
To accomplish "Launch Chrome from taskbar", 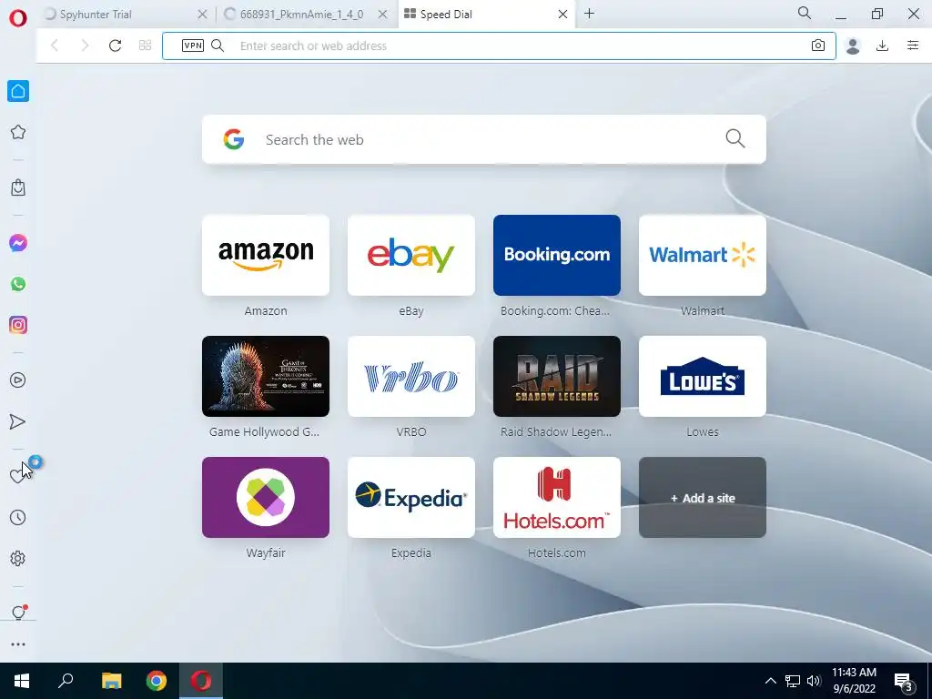I will click(x=157, y=681).
